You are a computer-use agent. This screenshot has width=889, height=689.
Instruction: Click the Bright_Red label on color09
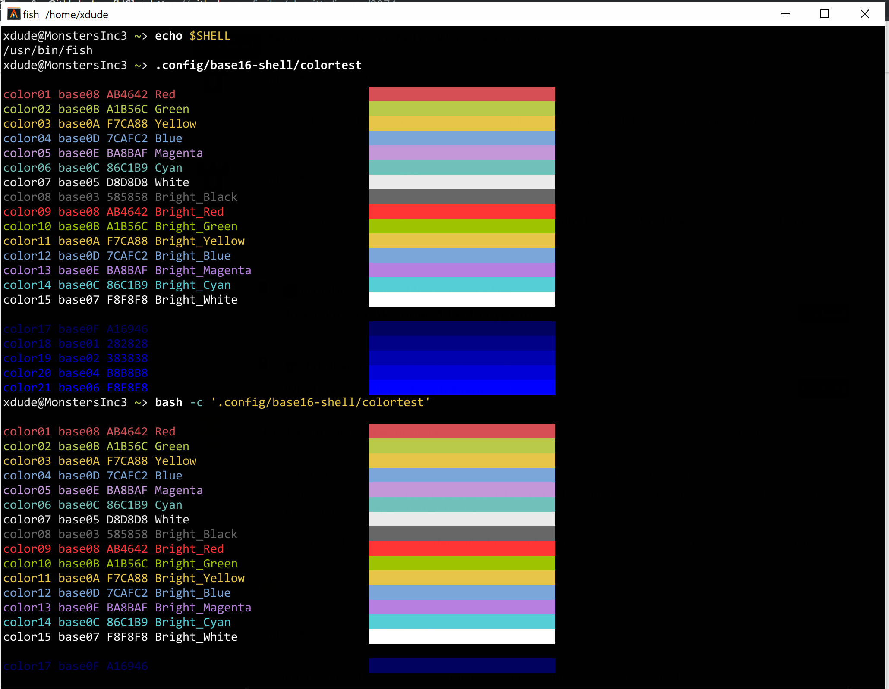pos(189,212)
